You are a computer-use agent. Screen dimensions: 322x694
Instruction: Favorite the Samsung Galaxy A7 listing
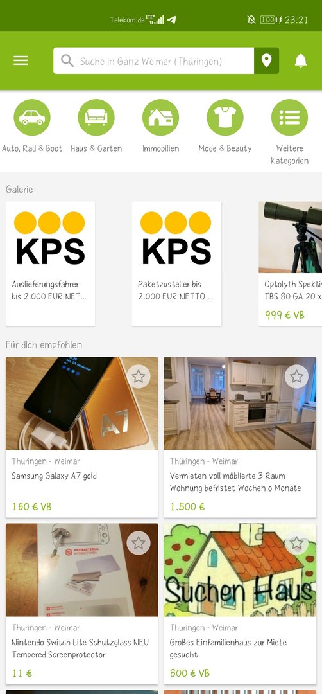click(139, 377)
